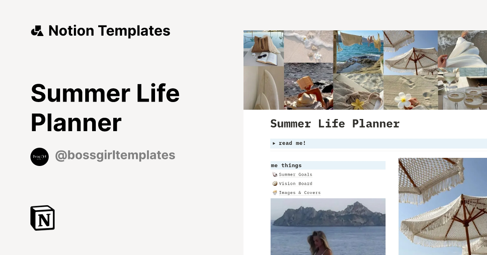
Task: Open the Vision Board page link
Action: [x=295, y=183]
